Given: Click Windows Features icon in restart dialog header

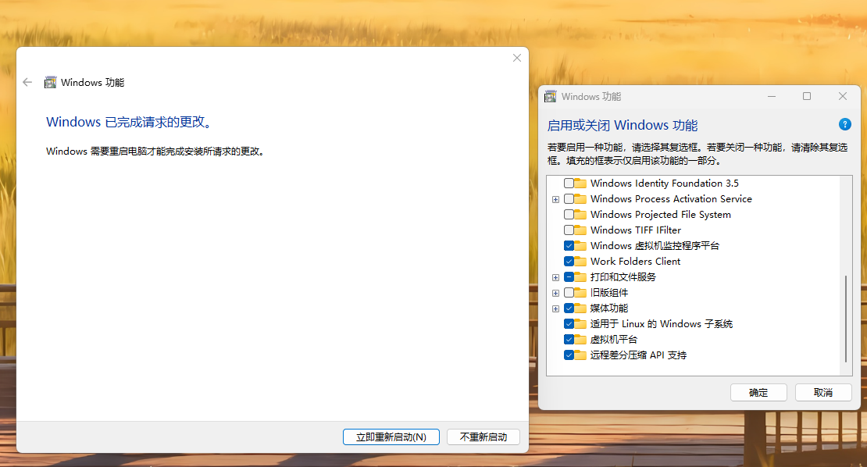Looking at the screenshot, I should click(x=50, y=82).
